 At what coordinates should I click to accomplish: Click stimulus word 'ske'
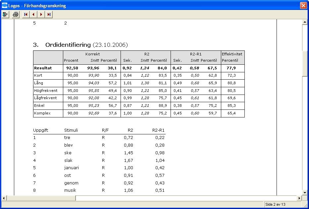coord(68,153)
